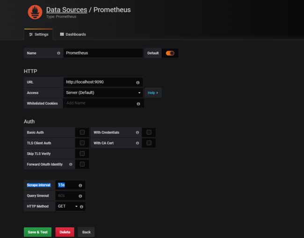Image resolution: width=304 pixels, height=238 pixels.
Task: Click the HTTP section heading
Action: [x=30, y=71]
